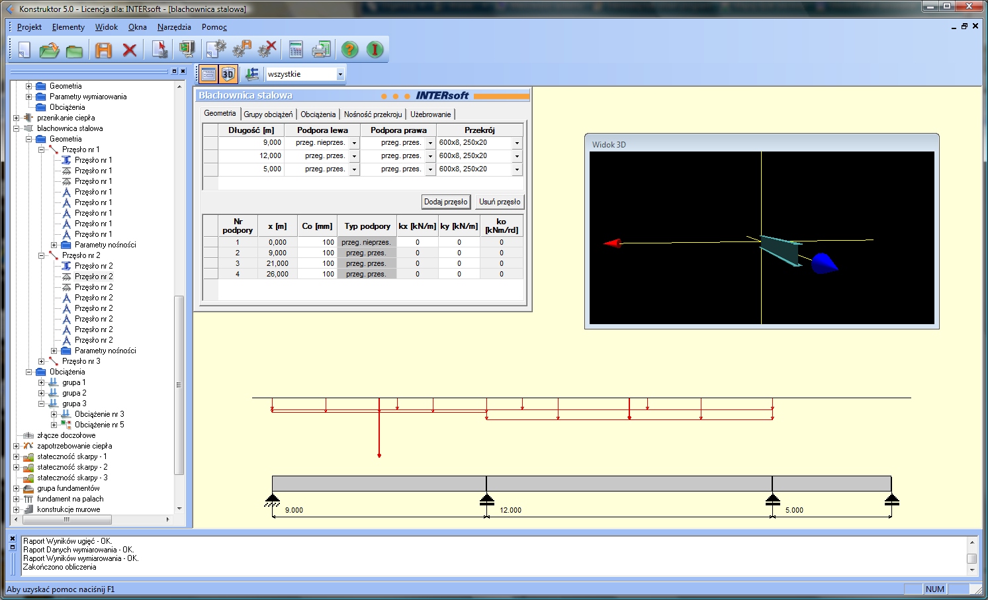This screenshot has width=988, height=600.
Task: Click the project tree vertical scrollbar
Action: click(179, 385)
